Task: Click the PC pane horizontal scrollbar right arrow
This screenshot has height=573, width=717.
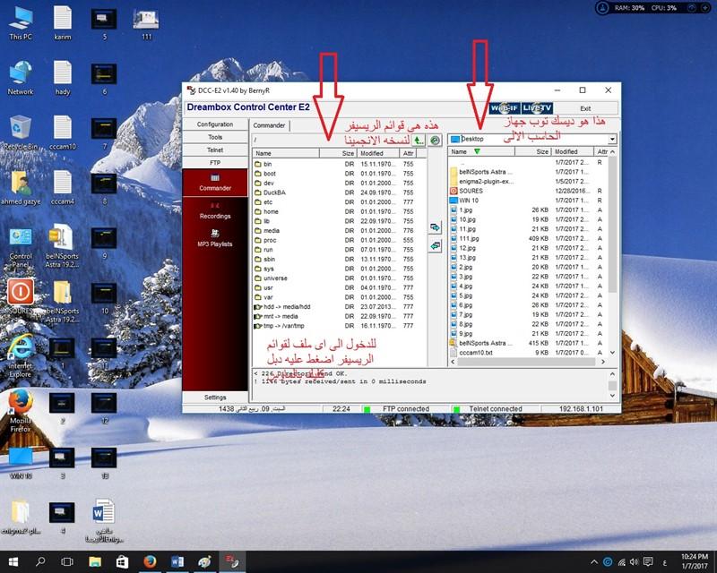Action: [x=602, y=362]
